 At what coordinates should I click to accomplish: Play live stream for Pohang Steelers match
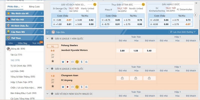pyautogui.click(x=67, y=62)
